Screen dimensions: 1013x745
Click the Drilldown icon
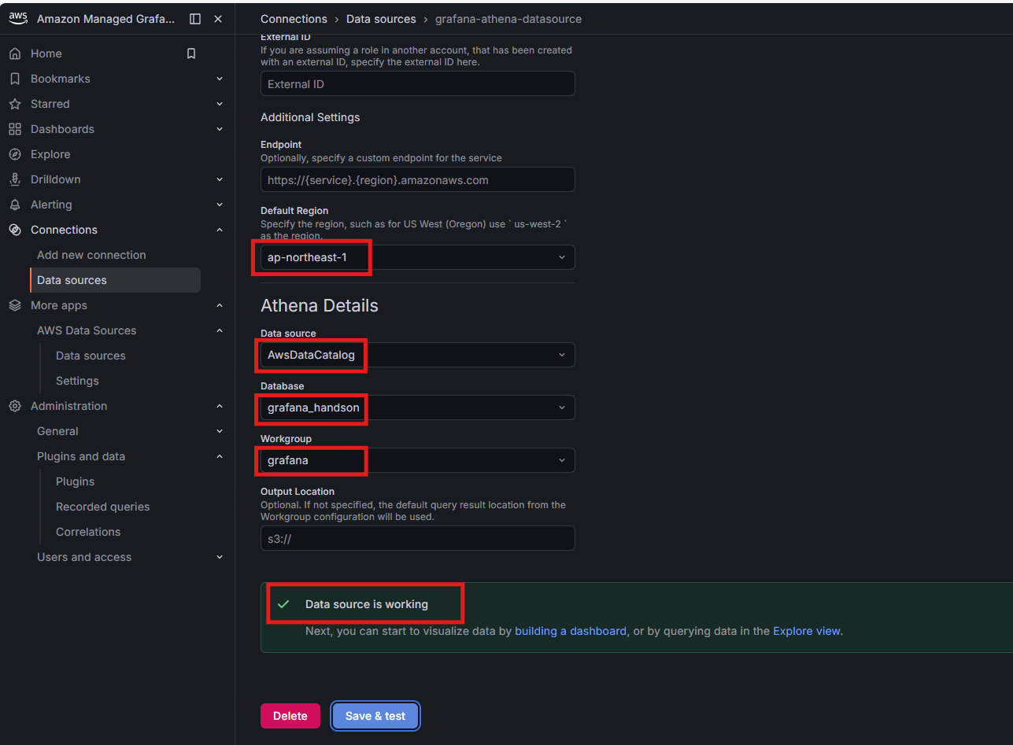[x=15, y=179]
